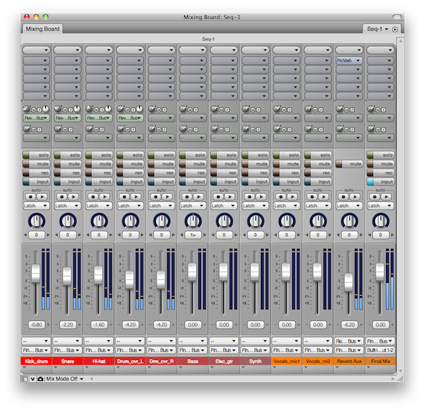The width and height of the screenshot is (425, 411).
Task: Click first send level knob on Drum_ovr_L
Action: coord(120,109)
